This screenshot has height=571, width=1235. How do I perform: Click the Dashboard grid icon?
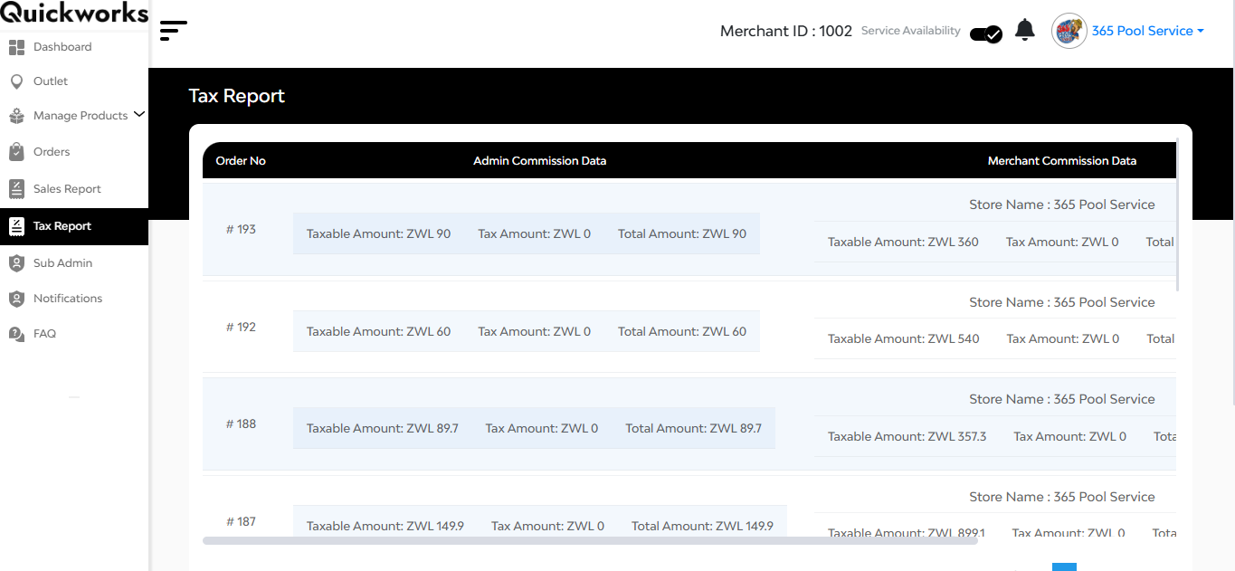tap(16, 47)
